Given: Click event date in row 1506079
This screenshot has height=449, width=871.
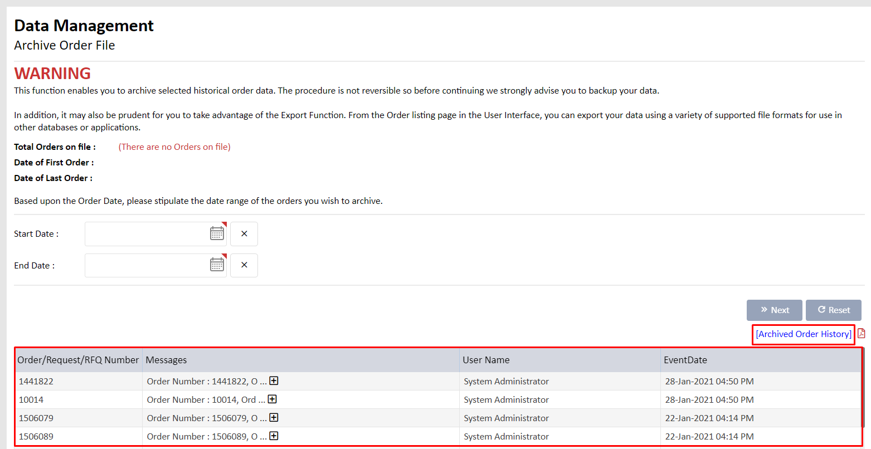Looking at the screenshot, I should [709, 418].
